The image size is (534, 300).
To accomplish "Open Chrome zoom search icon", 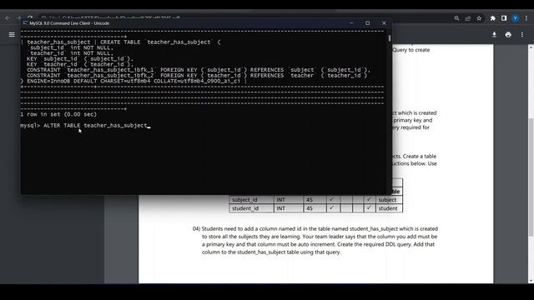I will pyautogui.click(x=456, y=18).
